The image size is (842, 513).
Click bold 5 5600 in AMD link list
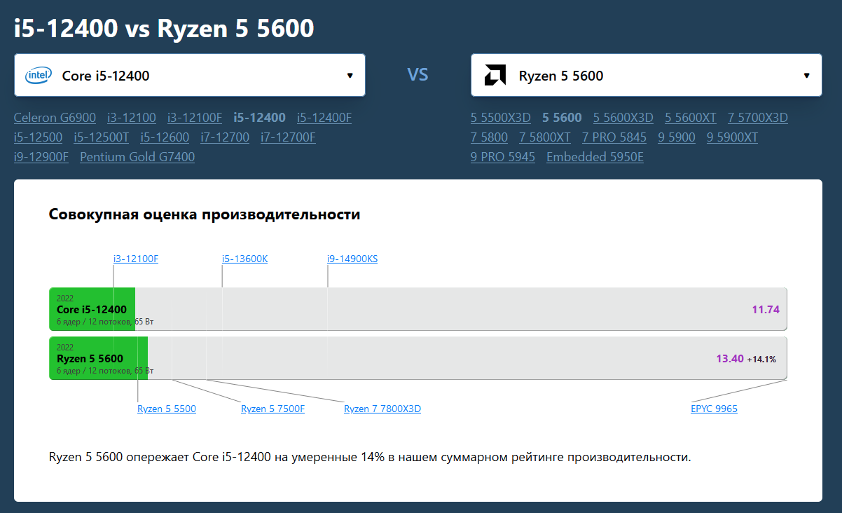click(562, 118)
